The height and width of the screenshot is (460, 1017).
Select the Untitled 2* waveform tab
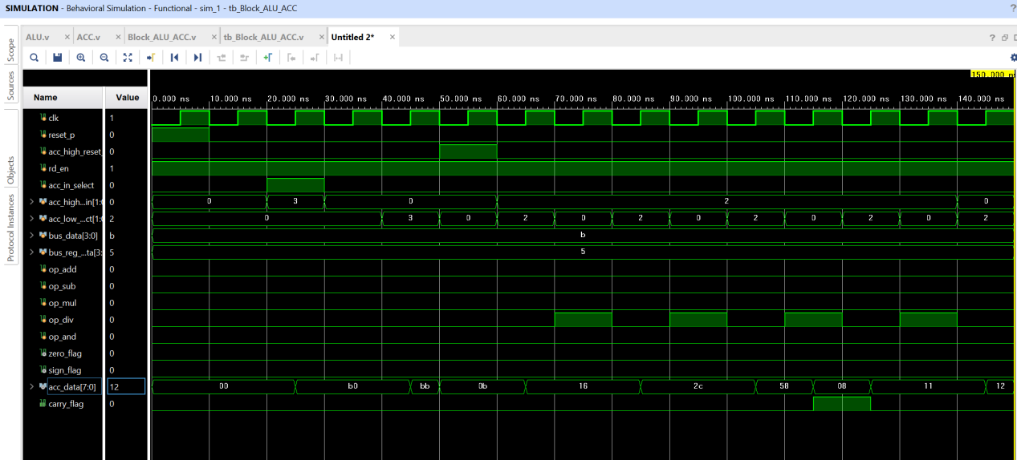coord(352,37)
